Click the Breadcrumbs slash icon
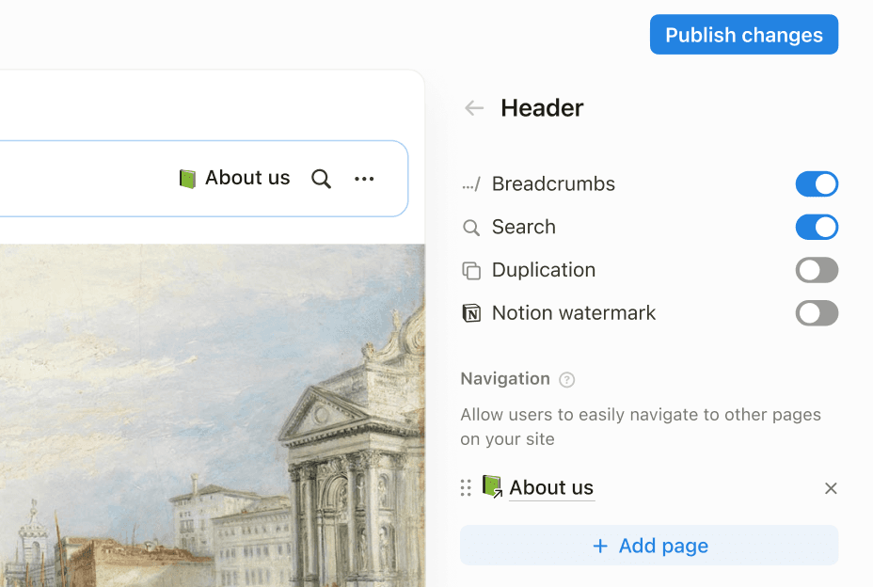The width and height of the screenshot is (873, 587). pos(471,184)
